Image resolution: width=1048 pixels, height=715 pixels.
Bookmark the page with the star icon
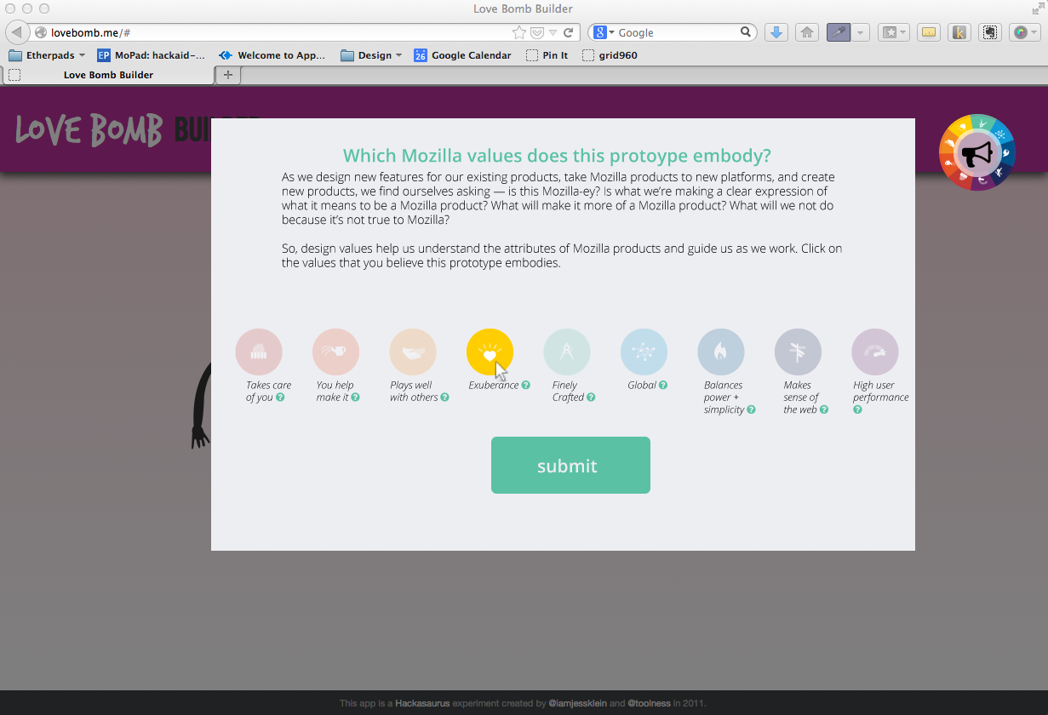519,32
